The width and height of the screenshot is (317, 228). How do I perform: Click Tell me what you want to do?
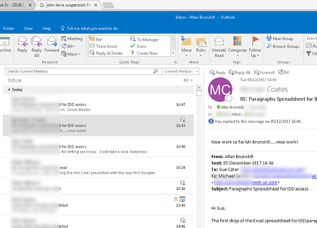click(89, 28)
